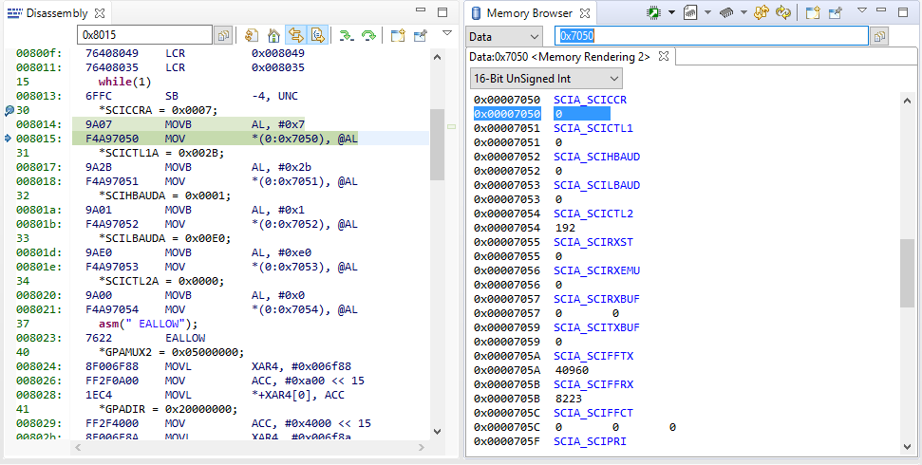Click the SB instruction at 008013
922x465 pixels.
[x=172, y=96]
